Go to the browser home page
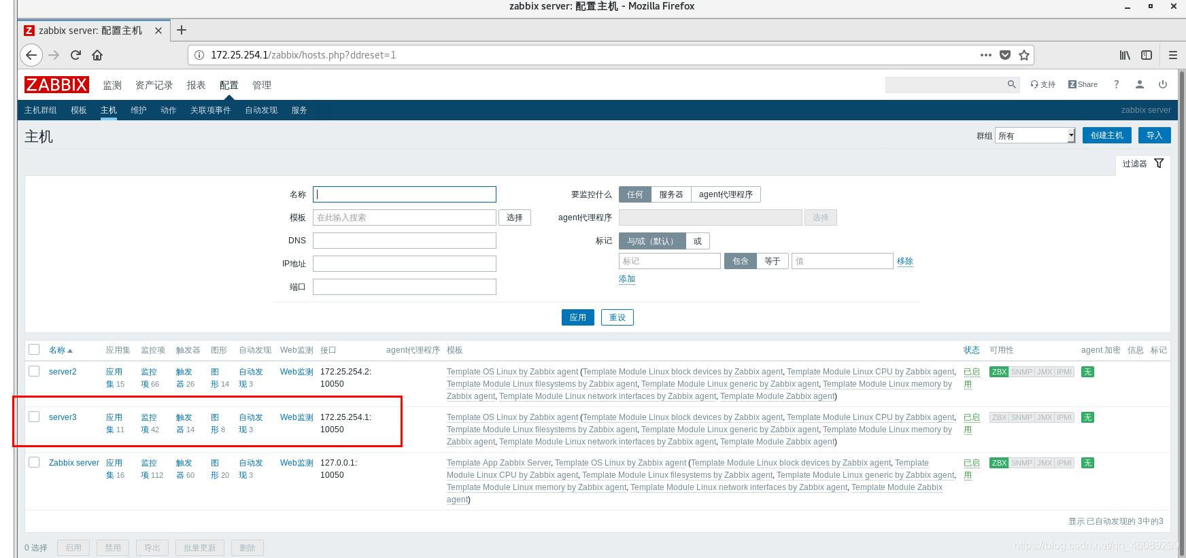This screenshot has width=1186, height=558. (97, 55)
